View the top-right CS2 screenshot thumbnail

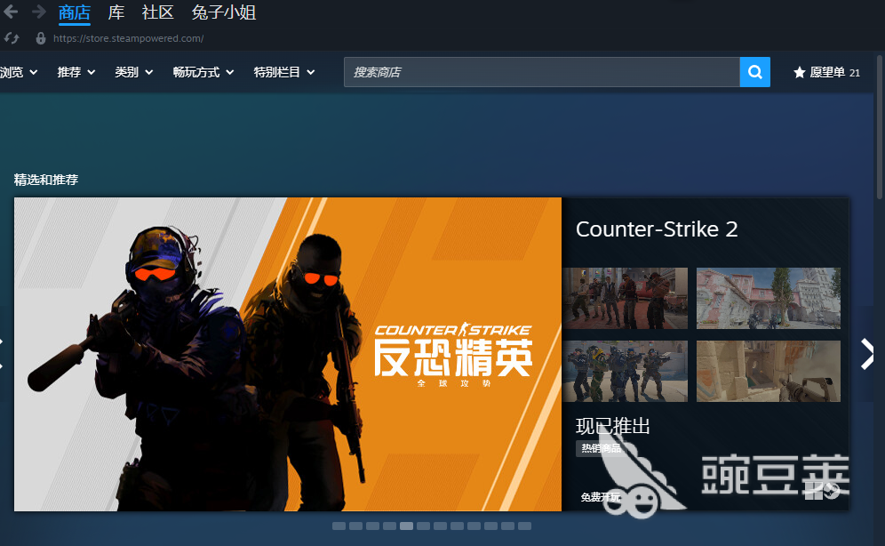click(769, 298)
